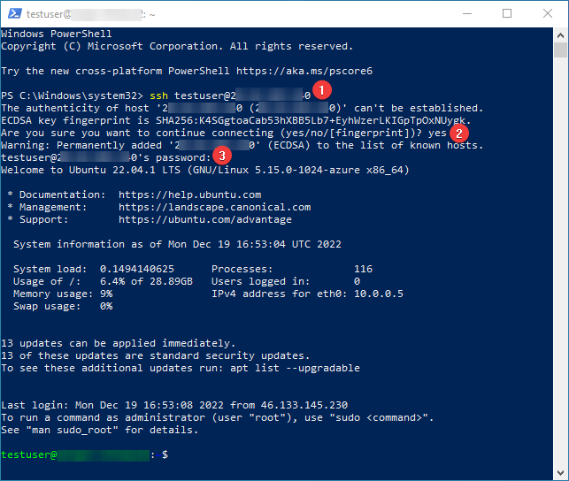
Task: Click the red step 1 marker
Action: [323, 90]
